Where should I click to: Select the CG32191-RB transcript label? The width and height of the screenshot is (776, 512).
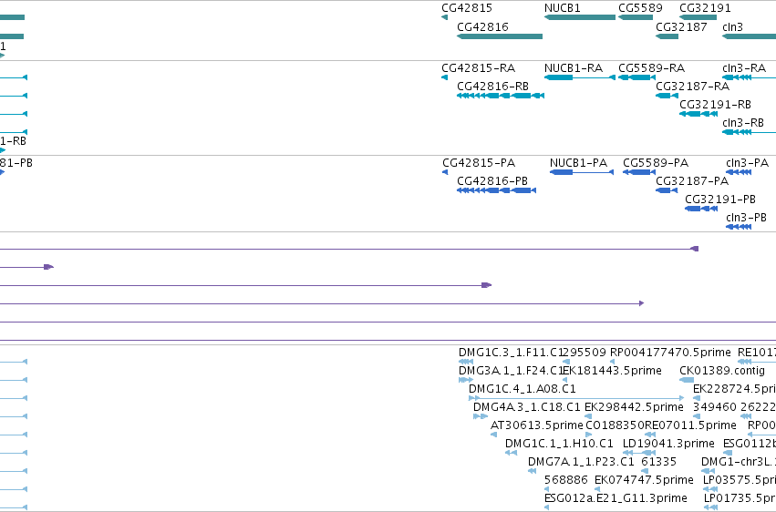[x=715, y=104]
